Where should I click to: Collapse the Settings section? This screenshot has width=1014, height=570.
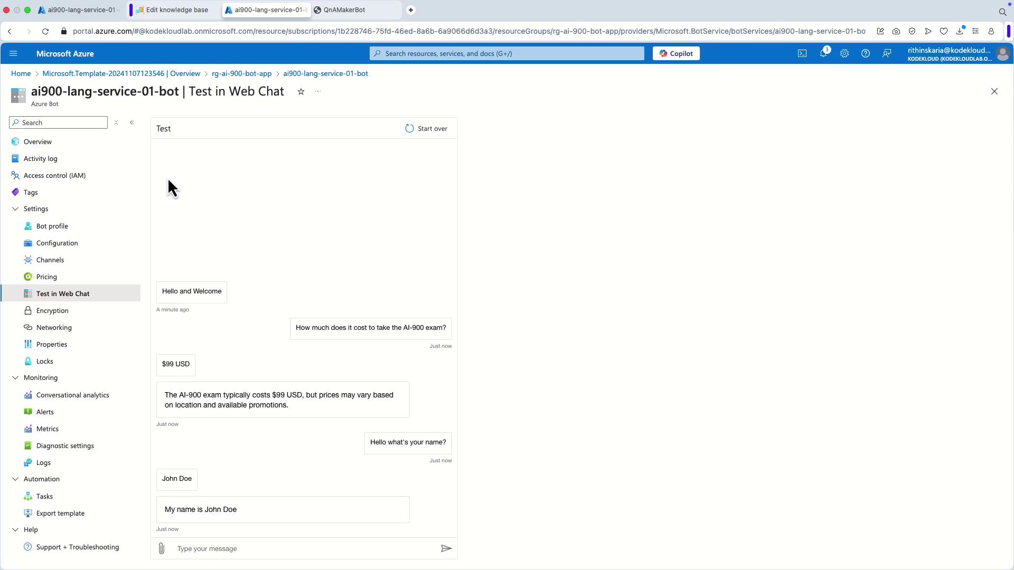(15, 209)
